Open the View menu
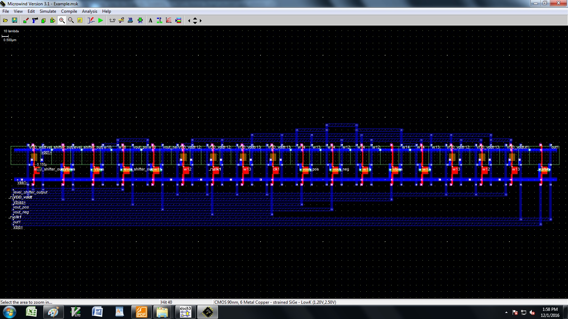This screenshot has width=568, height=319. tap(18, 11)
